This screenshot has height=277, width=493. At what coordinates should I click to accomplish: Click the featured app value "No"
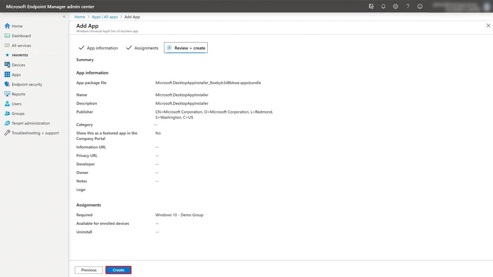pyautogui.click(x=158, y=133)
